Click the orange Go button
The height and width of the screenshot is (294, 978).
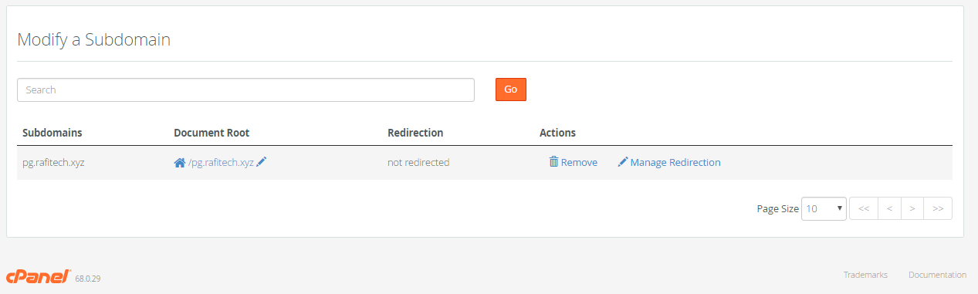click(510, 90)
